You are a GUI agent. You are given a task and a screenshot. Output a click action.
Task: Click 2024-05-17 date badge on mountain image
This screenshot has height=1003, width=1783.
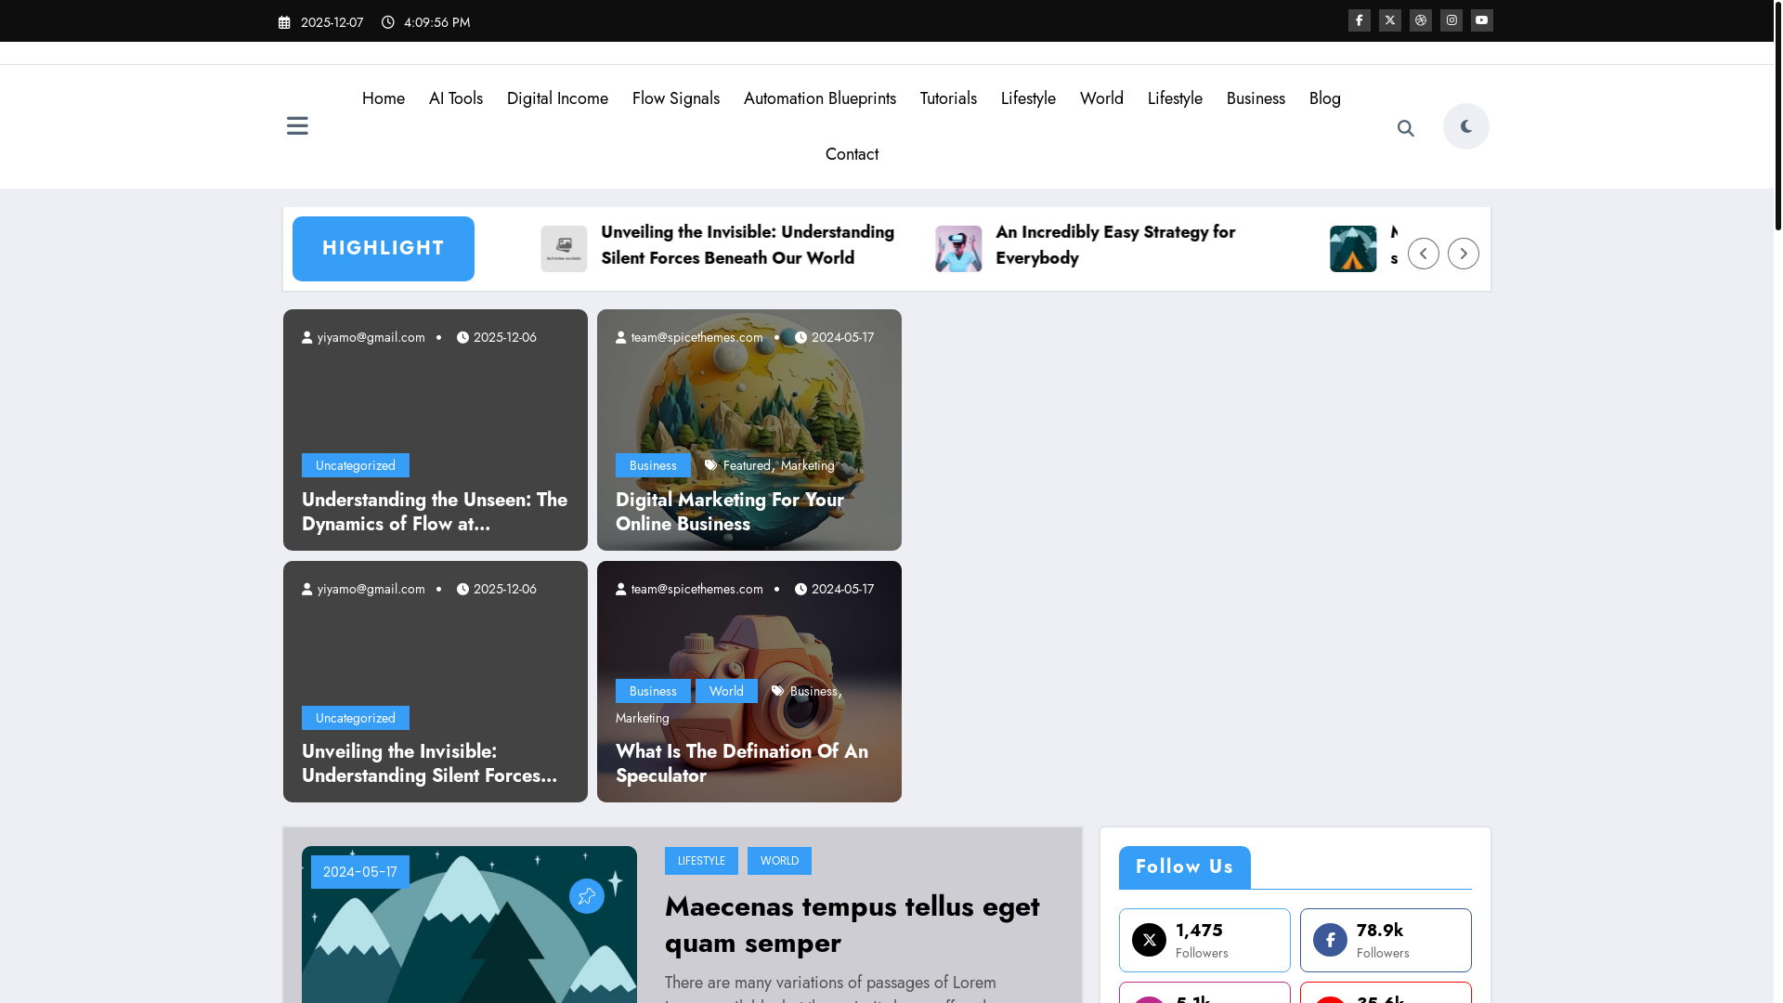(x=359, y=872)
